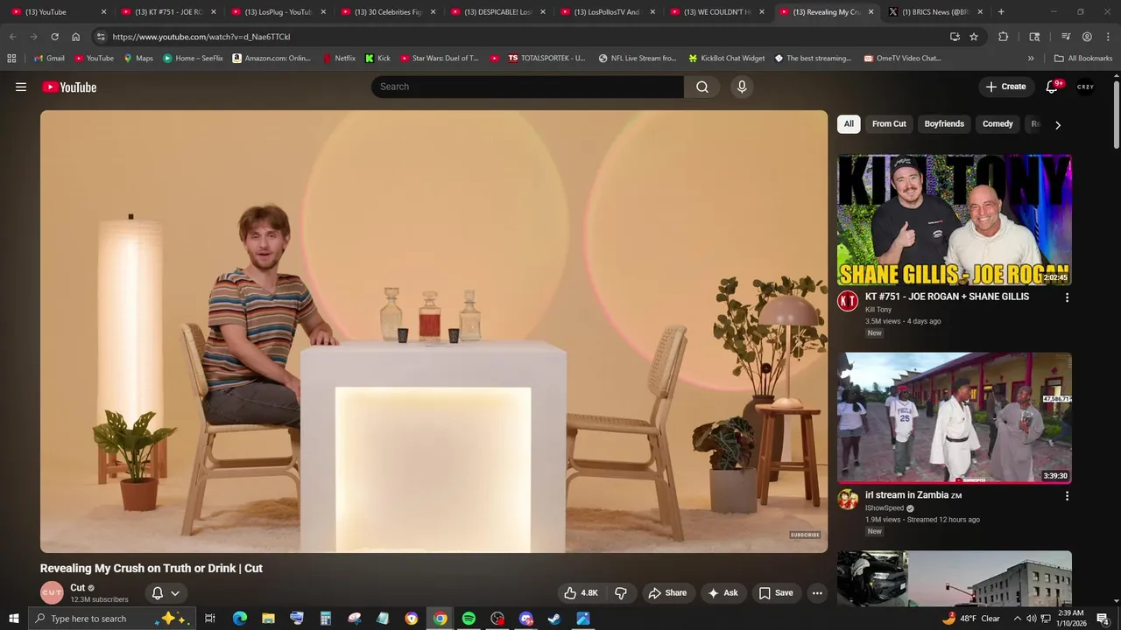Click the YouTube logo to go home
Screen dimensions: 1121x630
[69, 87]
